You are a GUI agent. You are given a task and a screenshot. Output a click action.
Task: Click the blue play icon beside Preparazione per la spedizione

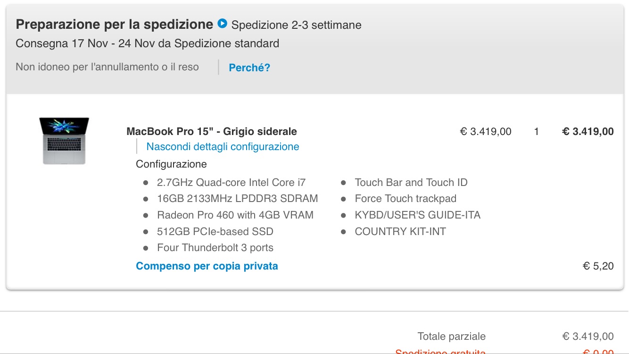pos(222,23)
